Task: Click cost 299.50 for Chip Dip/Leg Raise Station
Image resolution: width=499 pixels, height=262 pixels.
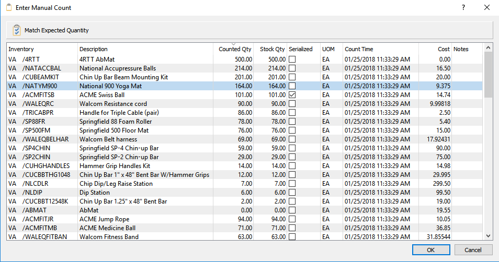Action: point(441,184)
